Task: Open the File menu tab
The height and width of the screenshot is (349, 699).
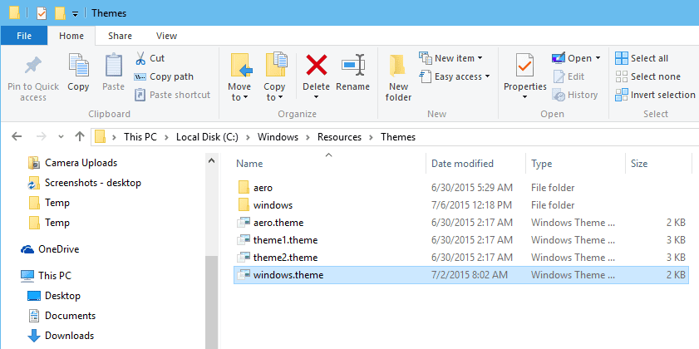Action: (23, 36)
